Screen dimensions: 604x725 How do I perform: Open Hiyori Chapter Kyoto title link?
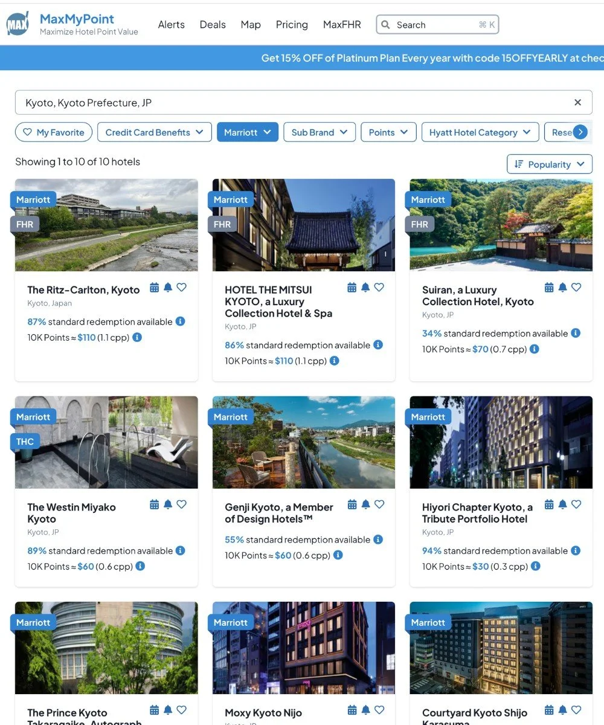(477, 513)
